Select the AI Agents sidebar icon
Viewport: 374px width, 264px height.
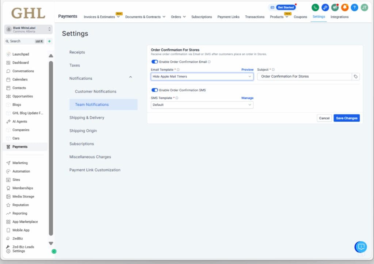click(x=20, y=121)
